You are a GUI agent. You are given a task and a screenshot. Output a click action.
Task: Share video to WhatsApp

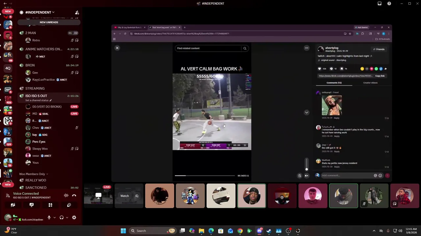[376, 69]
